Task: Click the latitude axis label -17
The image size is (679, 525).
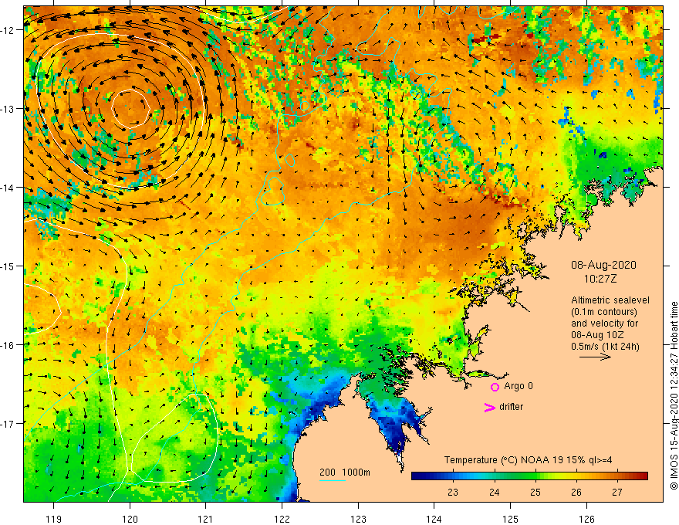Action: pyautogui.click(x=8, y=423)
